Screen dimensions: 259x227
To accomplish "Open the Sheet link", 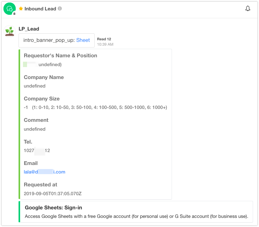I will click(x=83, y=40).
